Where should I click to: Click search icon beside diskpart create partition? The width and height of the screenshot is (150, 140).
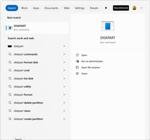(x=10, y=119)
